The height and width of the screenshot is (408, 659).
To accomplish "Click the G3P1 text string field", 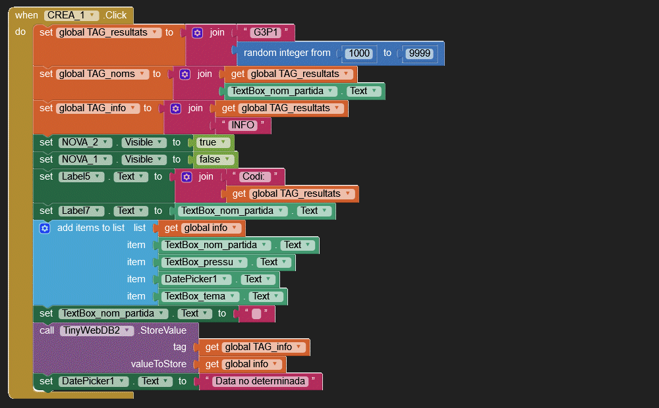I will point(266,33).
